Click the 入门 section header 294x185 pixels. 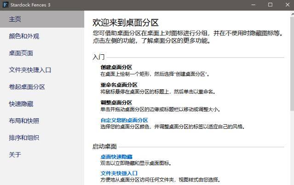click(x=98, y=57)
